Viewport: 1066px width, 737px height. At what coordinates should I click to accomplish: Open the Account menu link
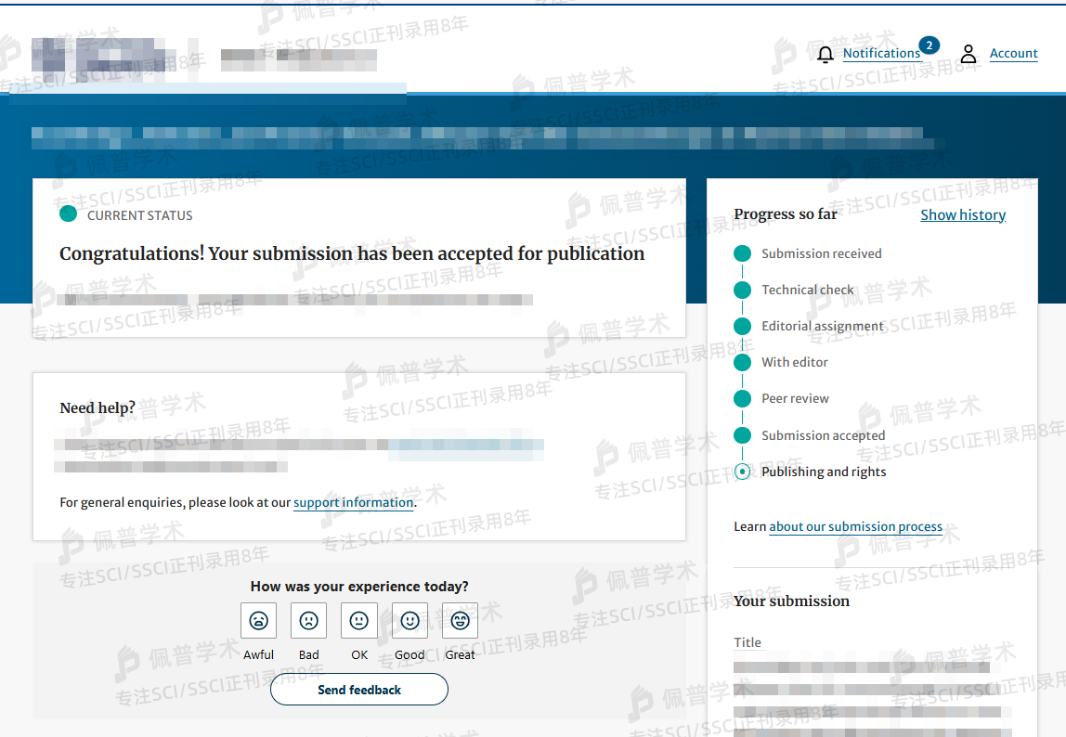1013,54
